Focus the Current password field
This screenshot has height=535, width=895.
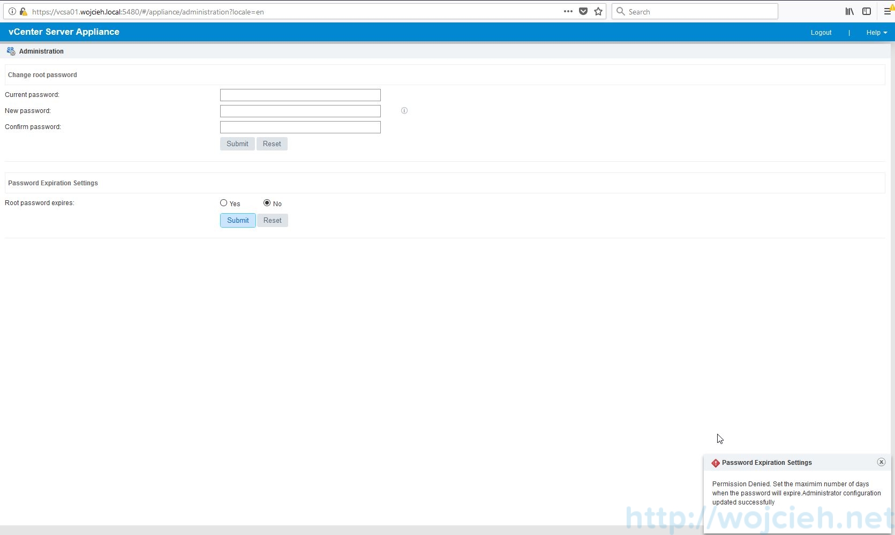[x=300, y=95]
